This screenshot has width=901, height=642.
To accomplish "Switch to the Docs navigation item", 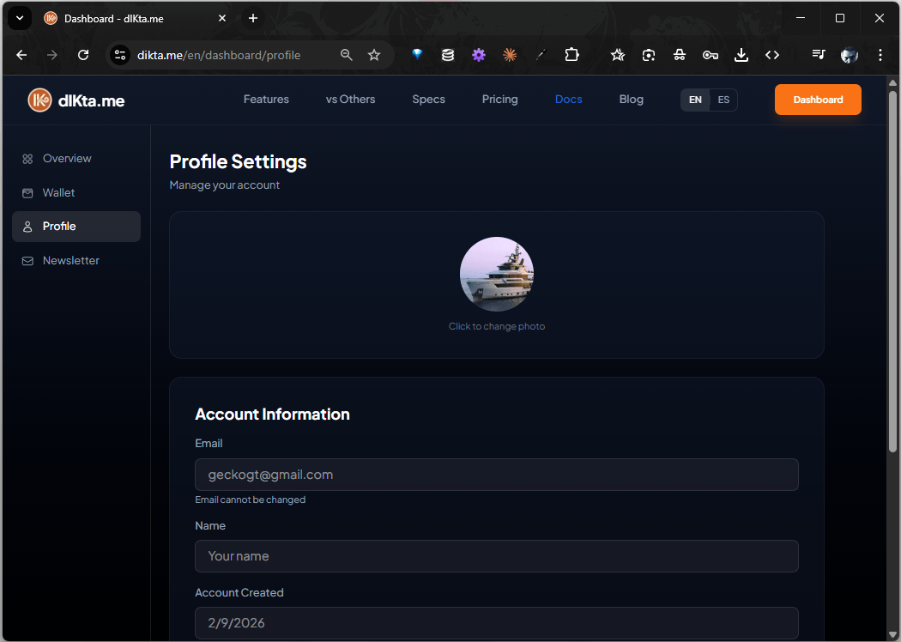I will (x=568, y=100).
